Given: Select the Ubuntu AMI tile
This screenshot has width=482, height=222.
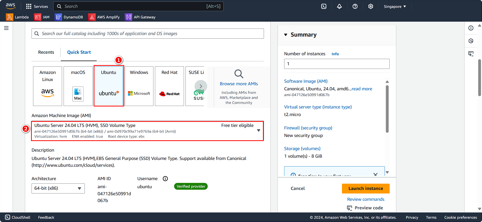Looking at the screenshot, I should [109, 86].
